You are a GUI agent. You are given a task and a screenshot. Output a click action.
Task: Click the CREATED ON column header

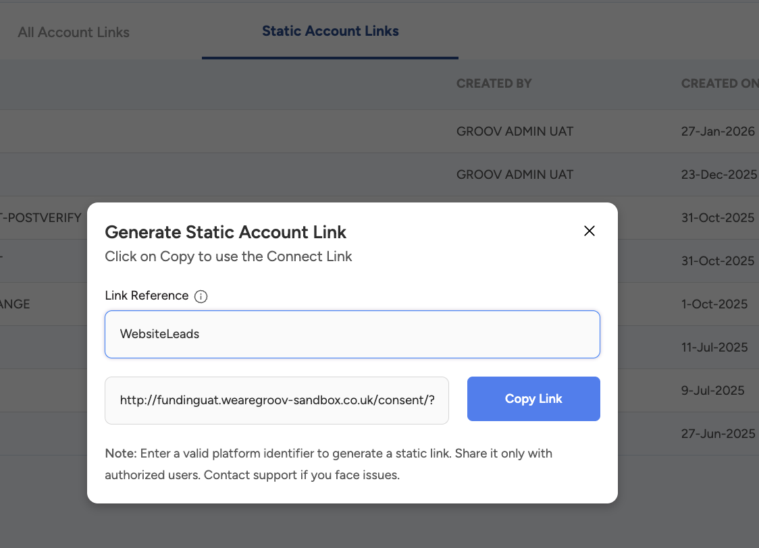[719, 84]
